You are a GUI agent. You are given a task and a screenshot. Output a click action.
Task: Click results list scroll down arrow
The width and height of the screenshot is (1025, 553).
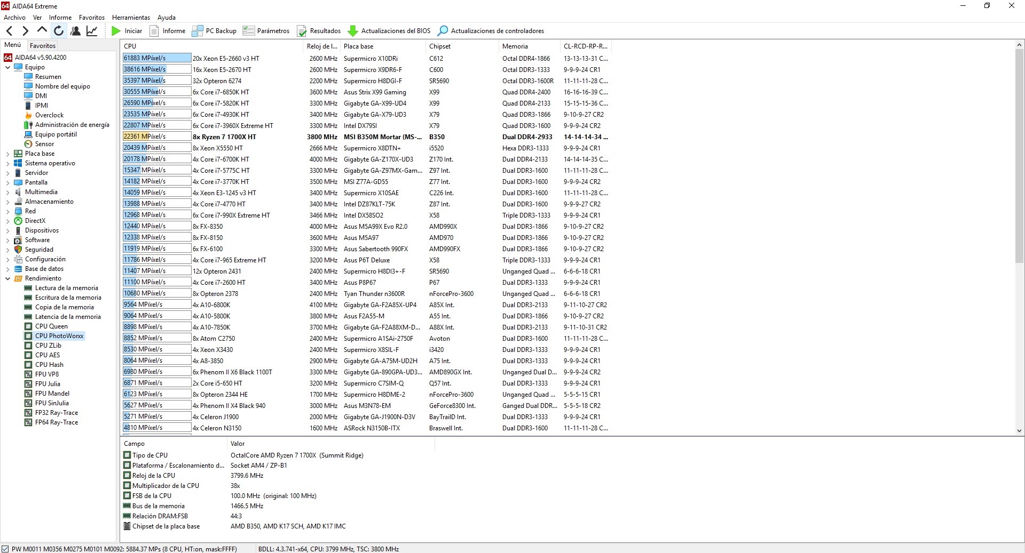coord(1019,431)
